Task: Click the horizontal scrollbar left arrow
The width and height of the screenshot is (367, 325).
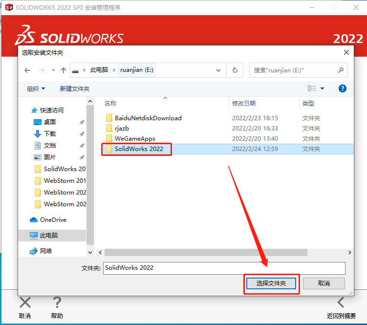Action: [100, 252]
